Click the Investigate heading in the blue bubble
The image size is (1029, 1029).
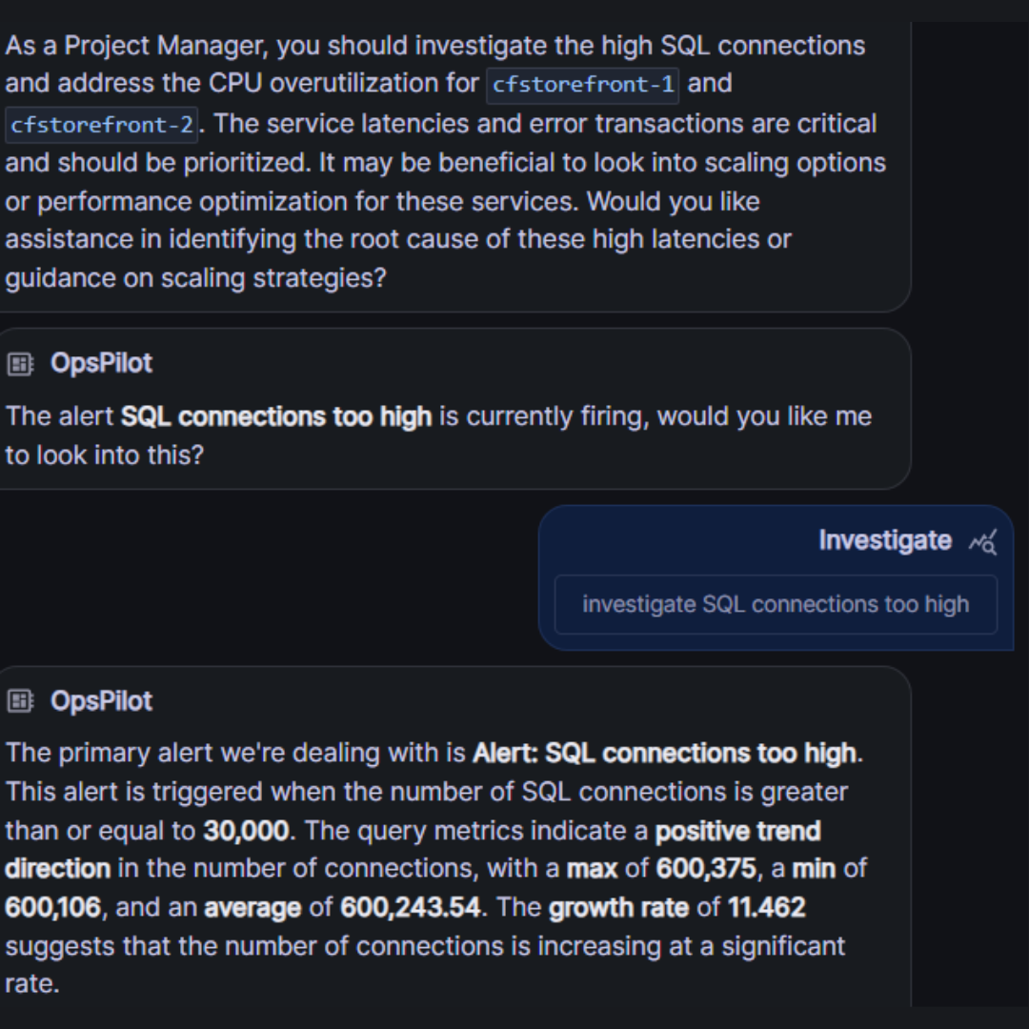[x=884, y=540]
